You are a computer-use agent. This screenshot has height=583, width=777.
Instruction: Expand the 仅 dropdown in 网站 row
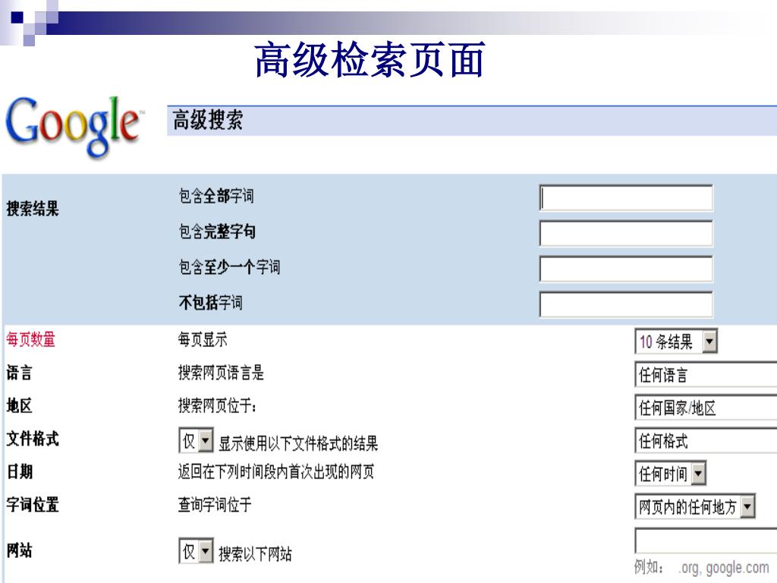coord(197,551)
